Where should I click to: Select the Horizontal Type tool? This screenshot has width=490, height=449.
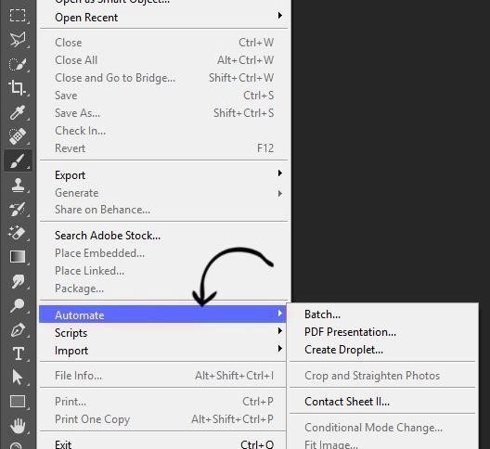coord(18,353)
